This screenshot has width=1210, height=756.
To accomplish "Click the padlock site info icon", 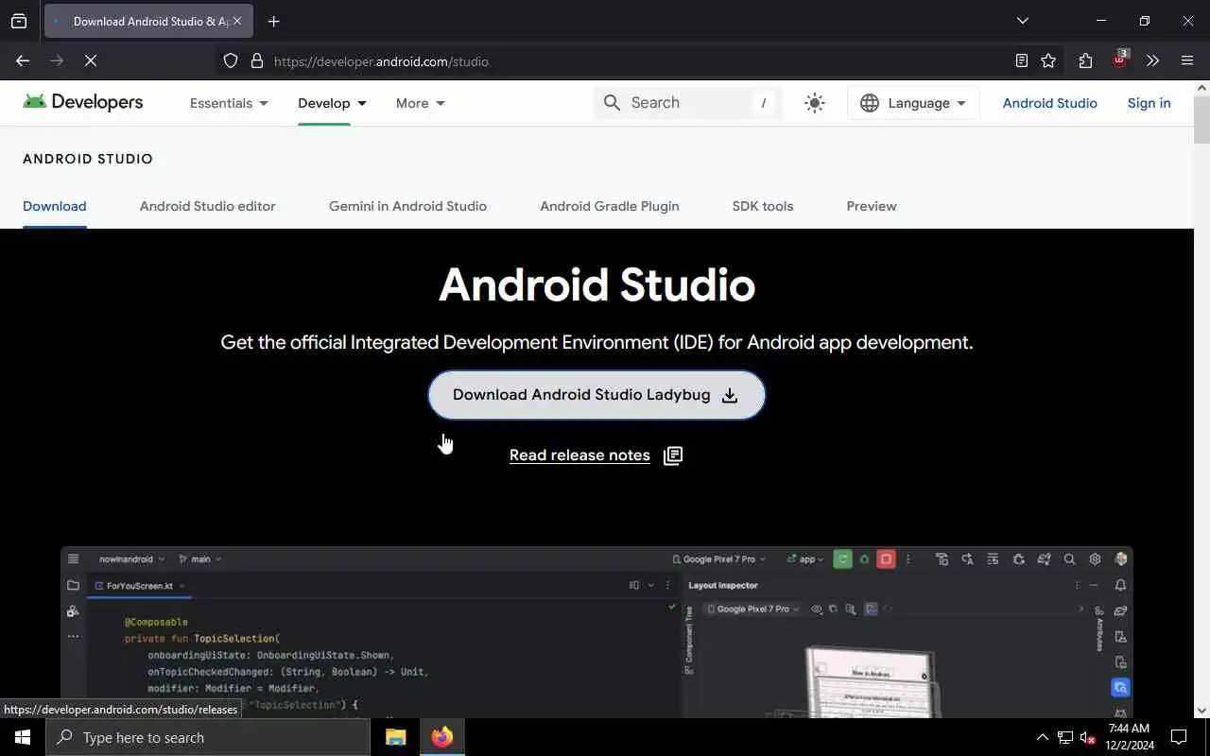I will [x=256, y=60].
